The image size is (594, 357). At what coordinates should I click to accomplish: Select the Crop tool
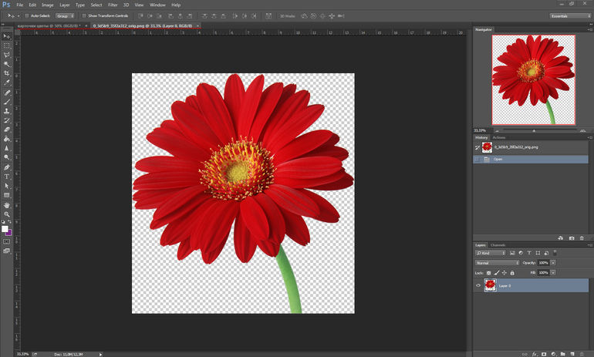point(7,73)
